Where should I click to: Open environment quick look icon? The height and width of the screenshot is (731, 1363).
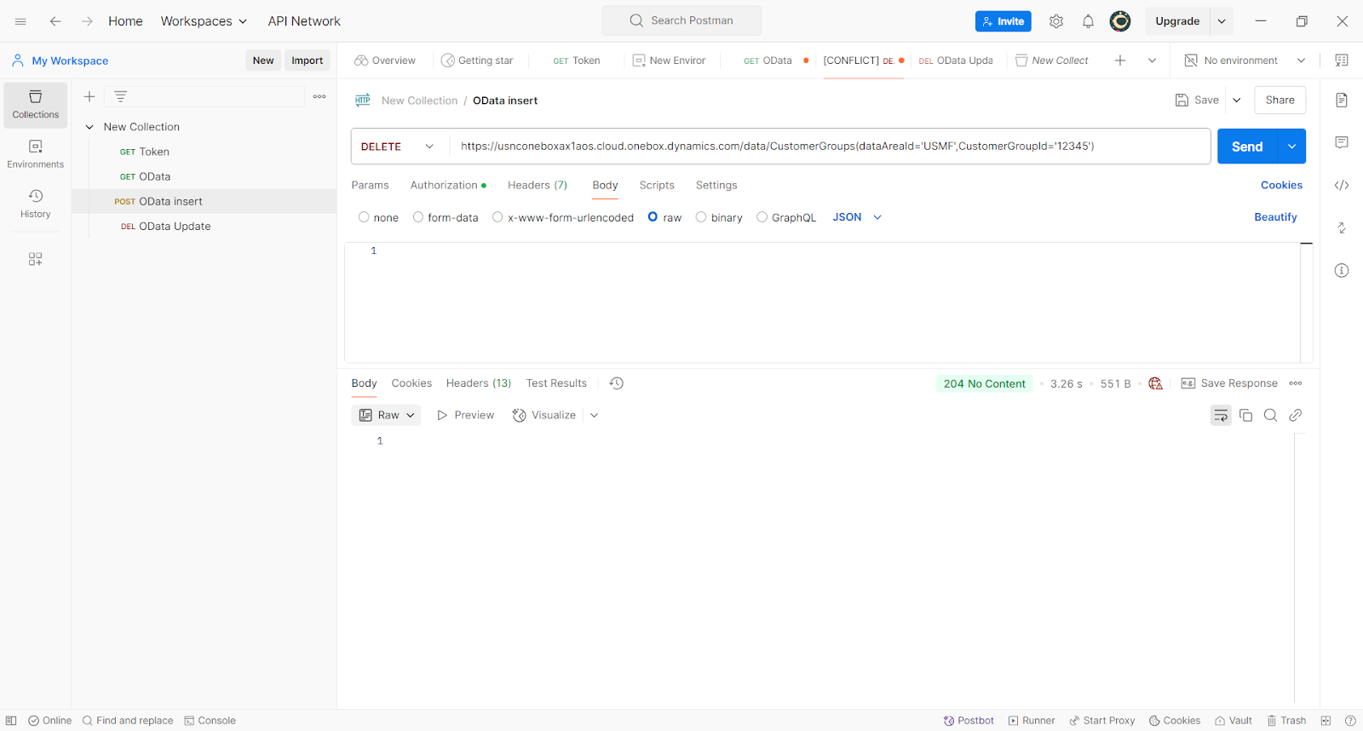click(1342, 60)
